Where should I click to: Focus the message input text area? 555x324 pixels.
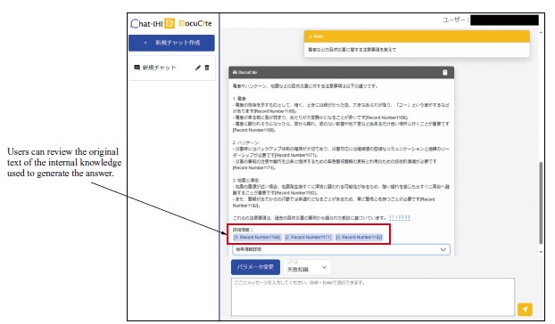tap(373, 296)
